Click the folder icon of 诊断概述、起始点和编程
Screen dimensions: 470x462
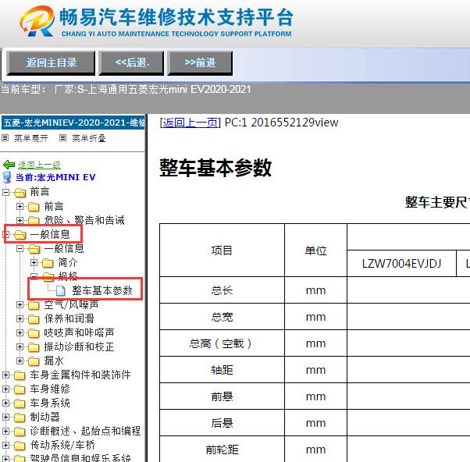click(x=20, y=432)
